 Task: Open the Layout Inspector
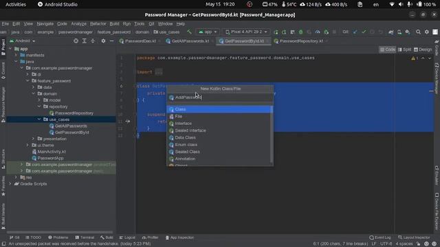click(414, 237)
